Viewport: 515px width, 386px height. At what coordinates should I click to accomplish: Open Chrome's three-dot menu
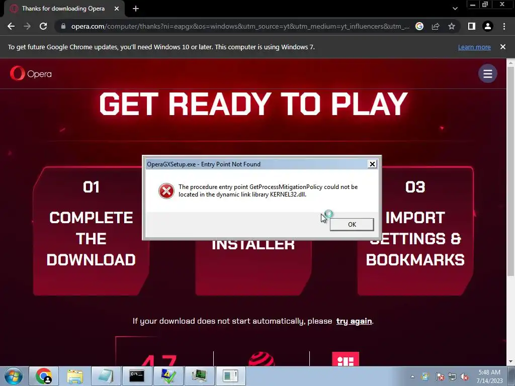coord(504,26)
